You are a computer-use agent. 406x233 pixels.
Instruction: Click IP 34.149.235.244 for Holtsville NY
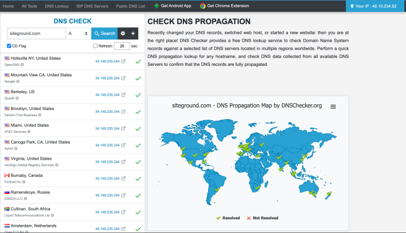(x=107, y=61)
